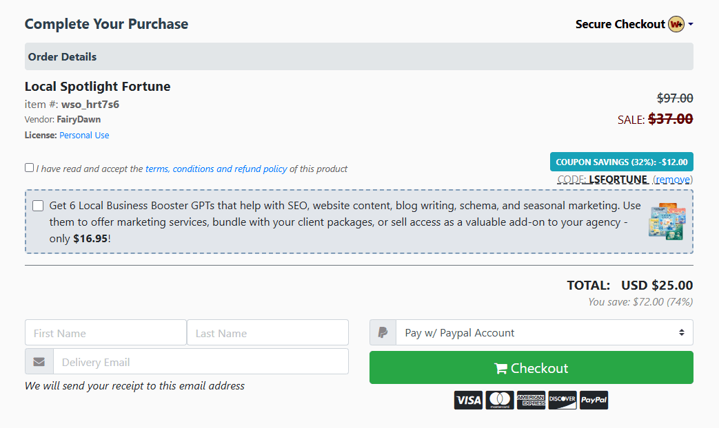Click the total USD $25.00
719x428 pixels.
(657, 285)
